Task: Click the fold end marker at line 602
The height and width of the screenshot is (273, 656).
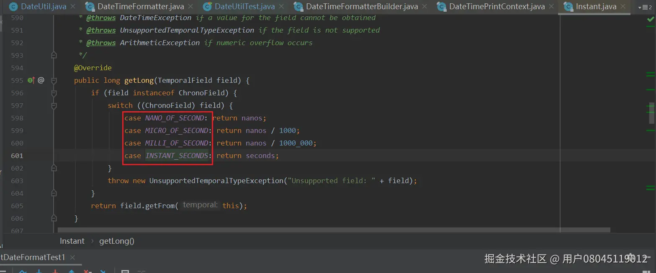Action: pos(54,168)
